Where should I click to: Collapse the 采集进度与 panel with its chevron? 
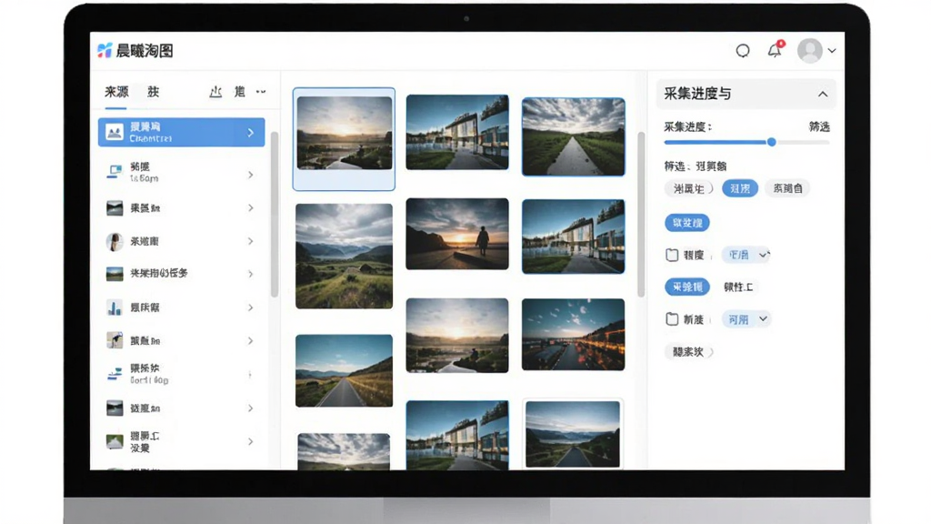(822, 94)
